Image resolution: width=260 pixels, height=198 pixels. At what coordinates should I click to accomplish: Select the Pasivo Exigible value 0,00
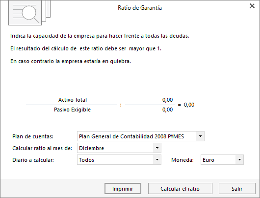coord(167,110)
